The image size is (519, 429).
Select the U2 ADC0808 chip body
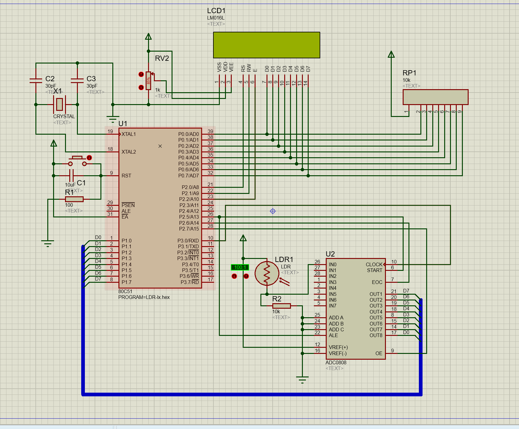click(x=355, y=308)
